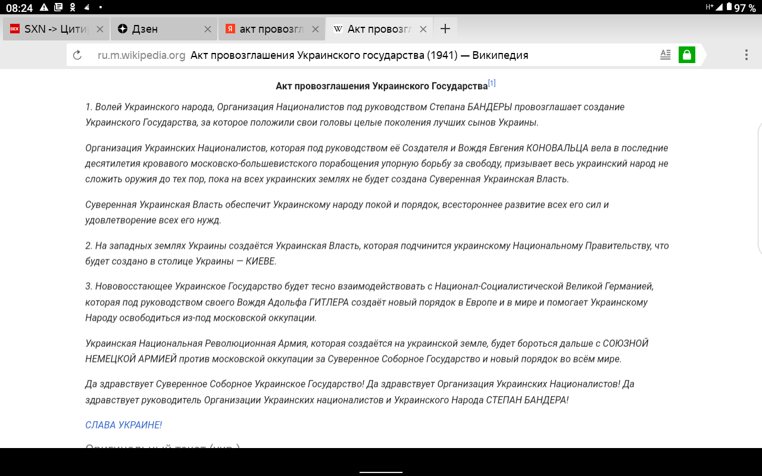Tap the side panel handle at screen edge
Viewport: 762px width, 476px height.
760,189
